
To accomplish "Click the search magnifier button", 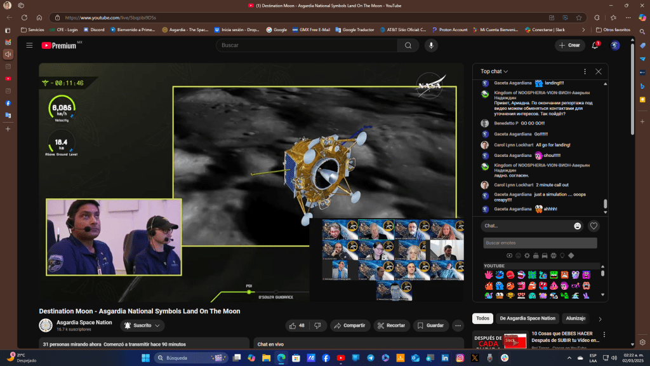I will [x=408, y=45].
